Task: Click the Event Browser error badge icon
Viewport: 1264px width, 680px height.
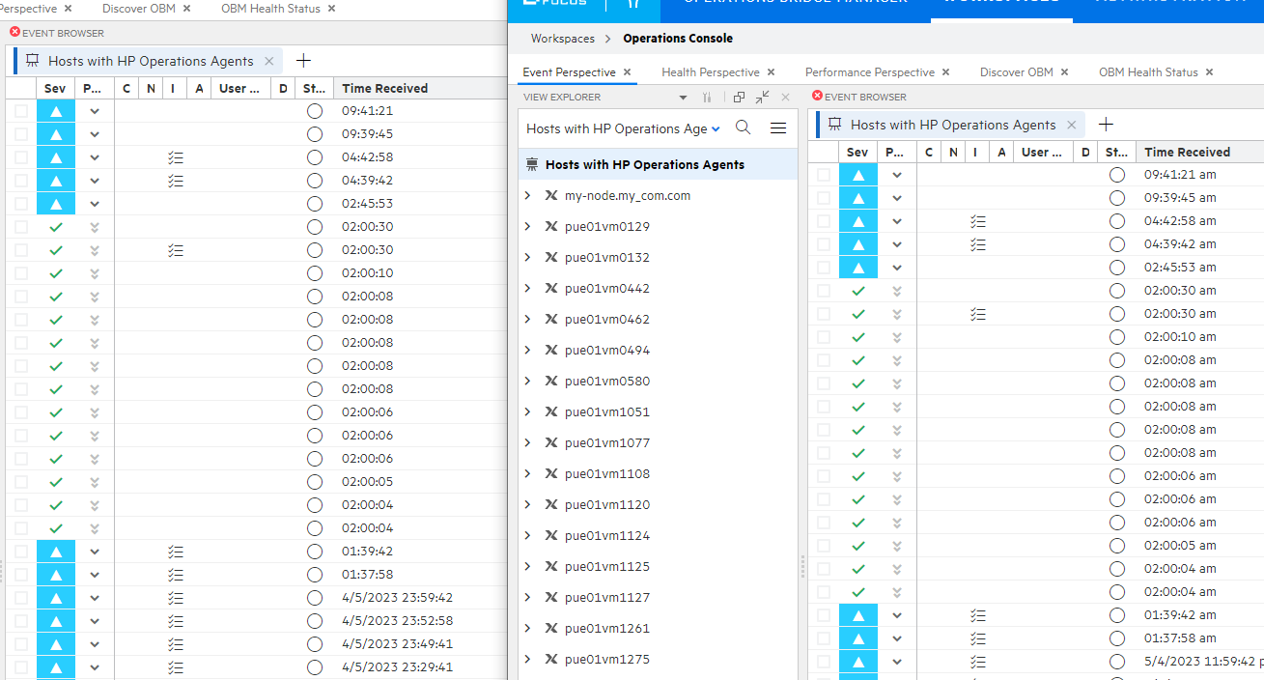Action: pyautogui.click(x=819, y=97)
